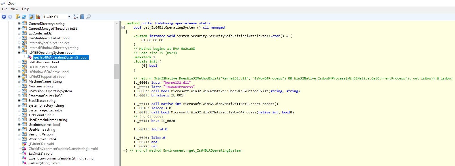Click the A-Z sort icon

(76, 17)
